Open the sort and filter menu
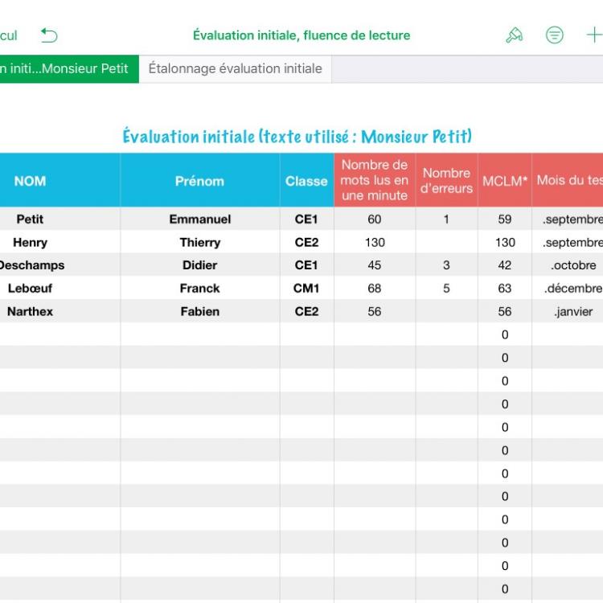Image resolution: width=603 pixels, height=603 pixels. (x=555, y=35)
